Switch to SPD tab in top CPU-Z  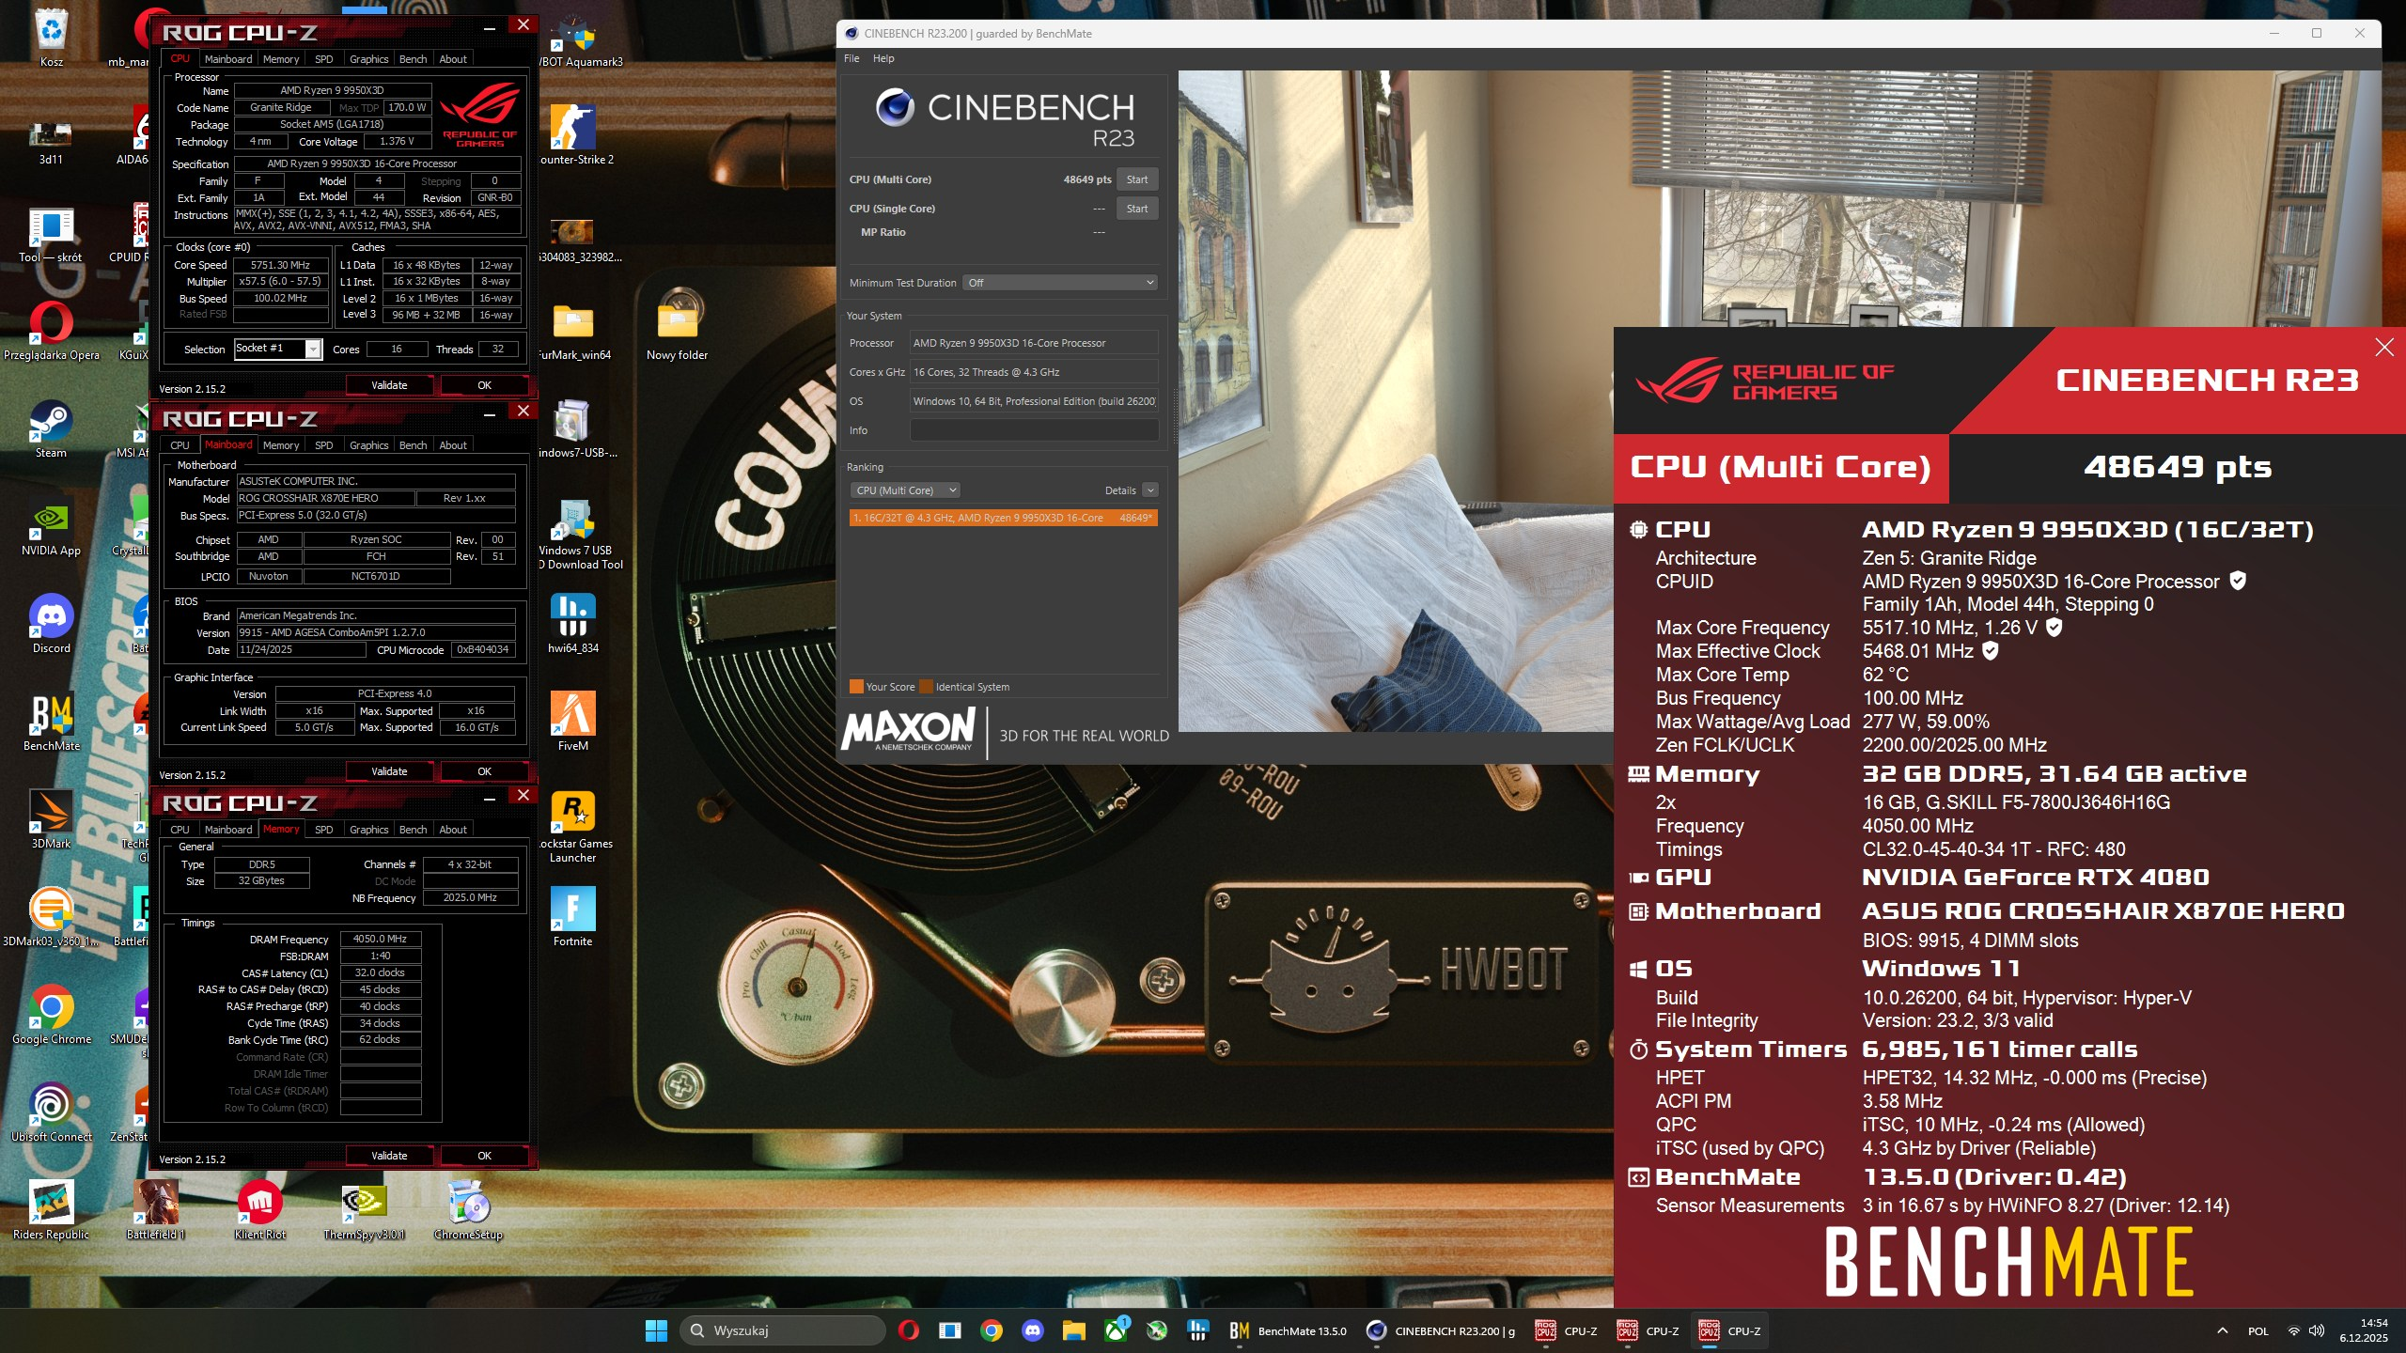[324, 59]
